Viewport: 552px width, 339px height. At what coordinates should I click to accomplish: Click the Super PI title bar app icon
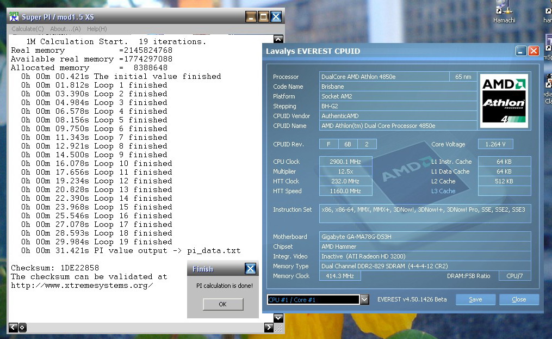[14, 16]
